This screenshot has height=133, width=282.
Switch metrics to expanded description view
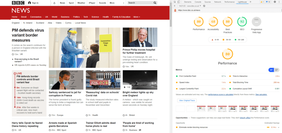coord(277,70)
